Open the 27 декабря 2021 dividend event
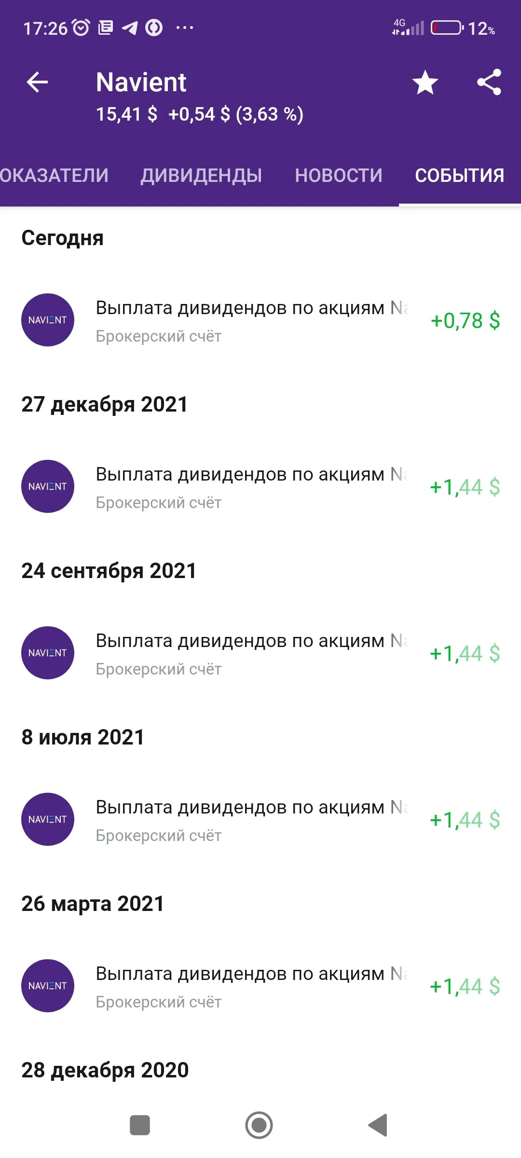This screenshot has width=521, height=1158. tap(260, 487)
